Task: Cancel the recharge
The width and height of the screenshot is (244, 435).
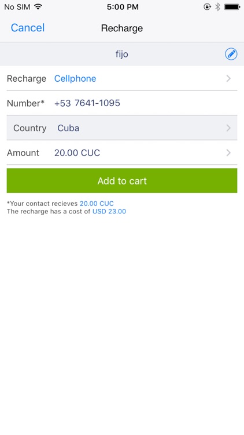Action: pos(28,28)
